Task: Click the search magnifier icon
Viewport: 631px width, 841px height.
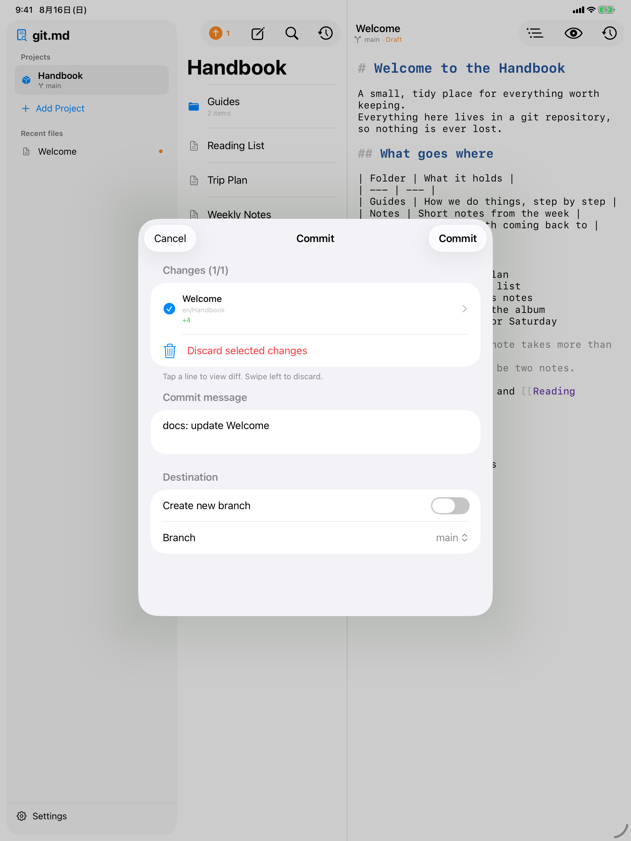Action: pyautogui.click(x=292, y=33)
